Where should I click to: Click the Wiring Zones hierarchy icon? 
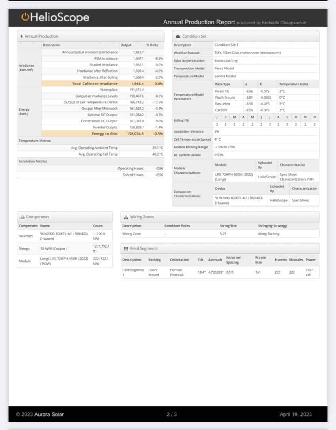point(126,217)
